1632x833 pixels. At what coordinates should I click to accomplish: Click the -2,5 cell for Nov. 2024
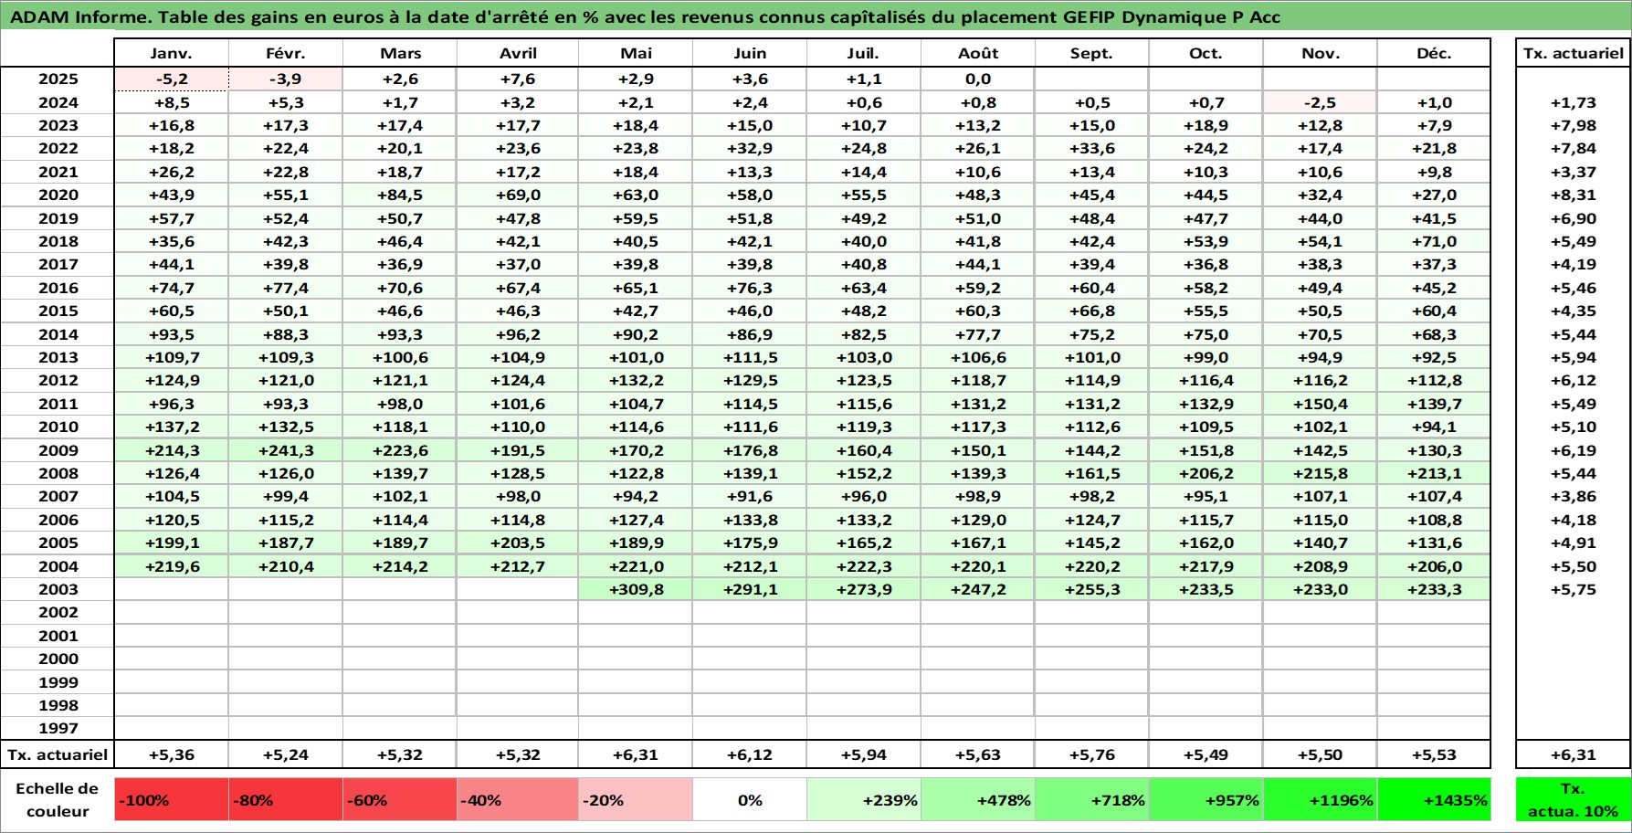[x=1321, y=102]
